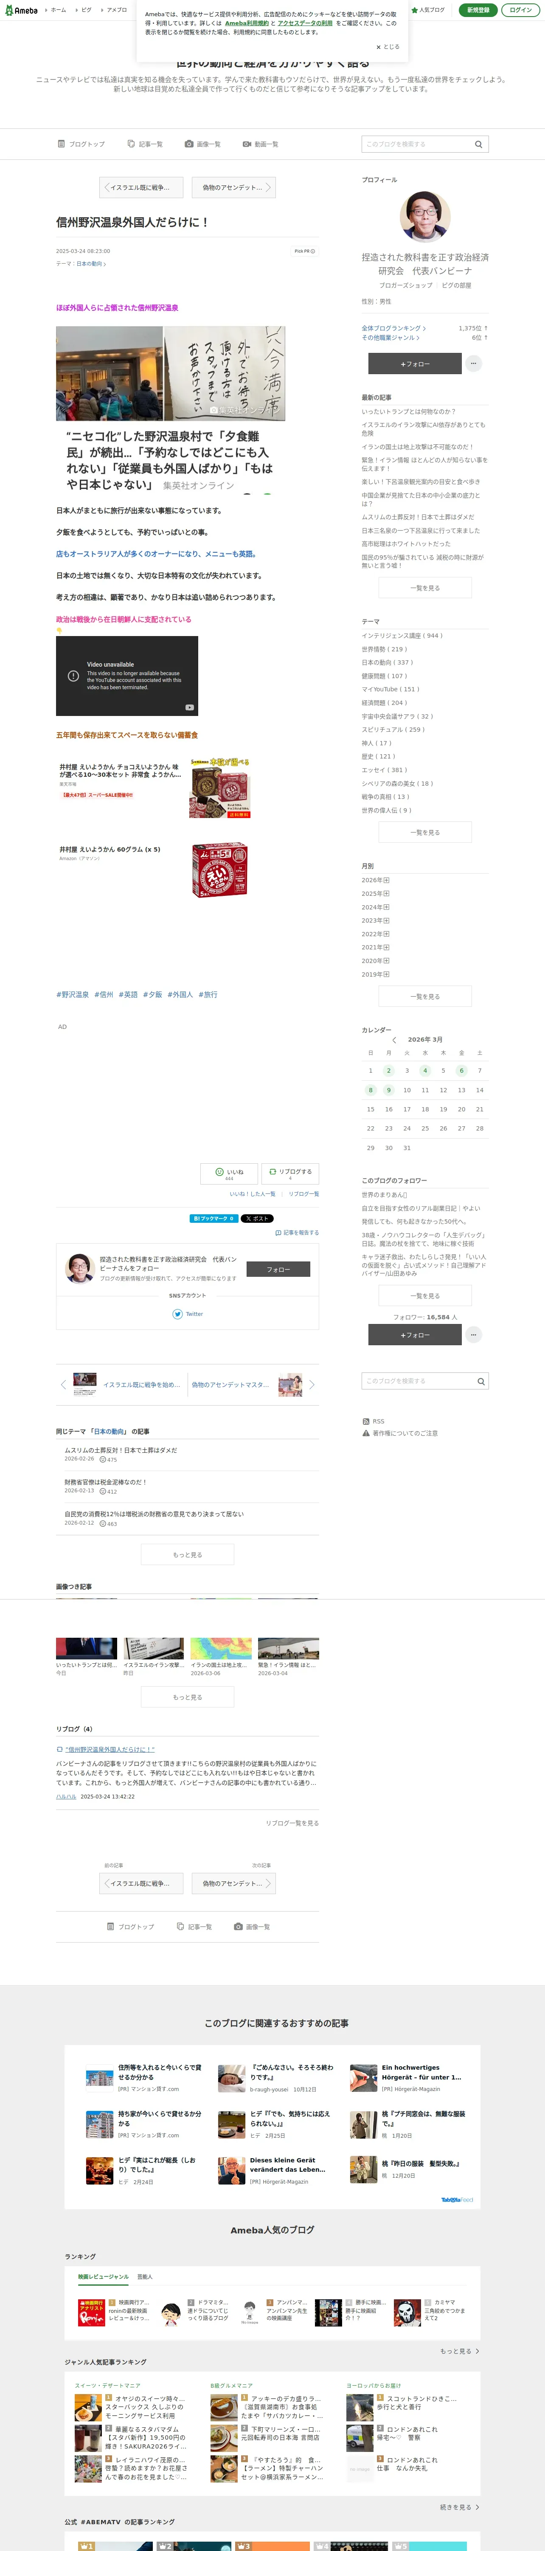
Task: Click 記事を報告する link
Action: [x=297, y=1233]
